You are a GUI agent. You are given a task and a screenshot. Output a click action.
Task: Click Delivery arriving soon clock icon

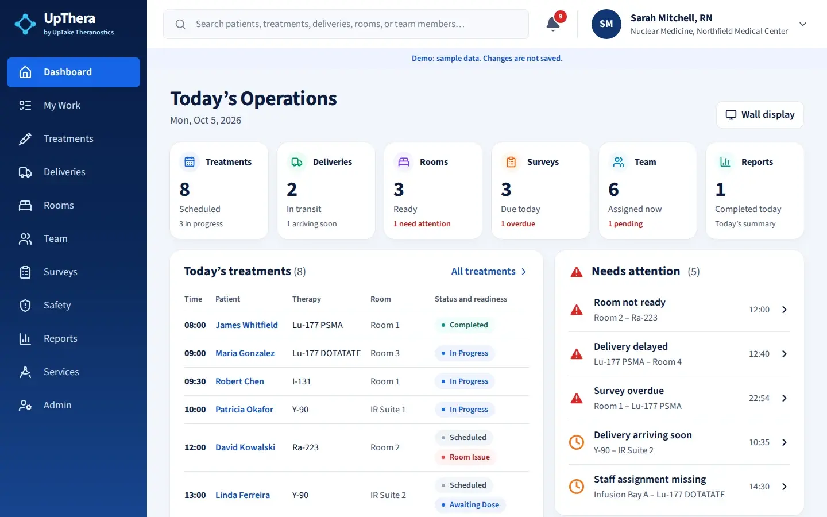(577, 442)
